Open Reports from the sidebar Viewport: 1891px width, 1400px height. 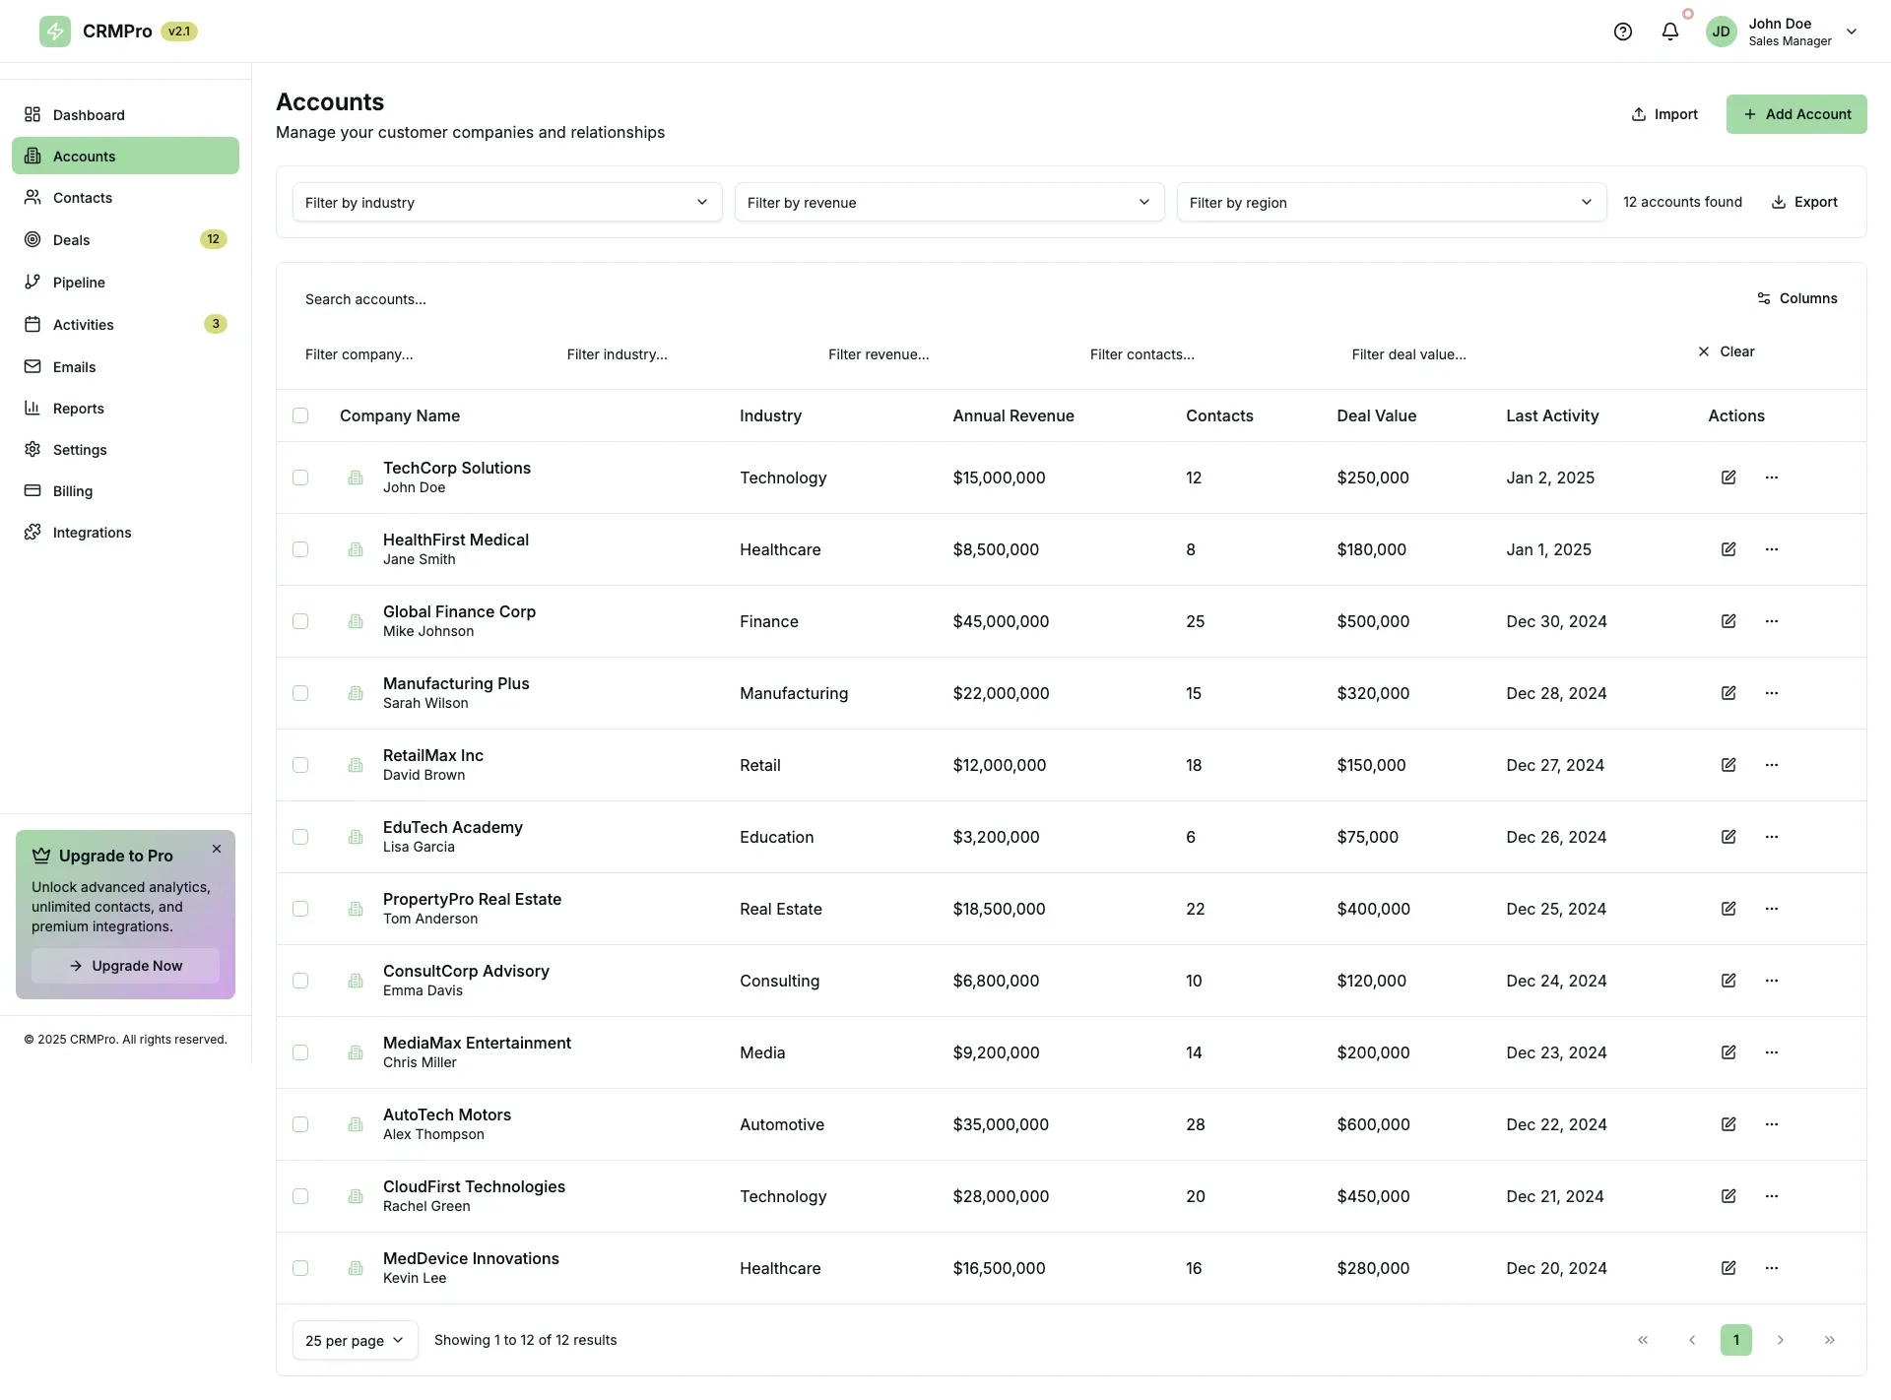click(77, 408)
